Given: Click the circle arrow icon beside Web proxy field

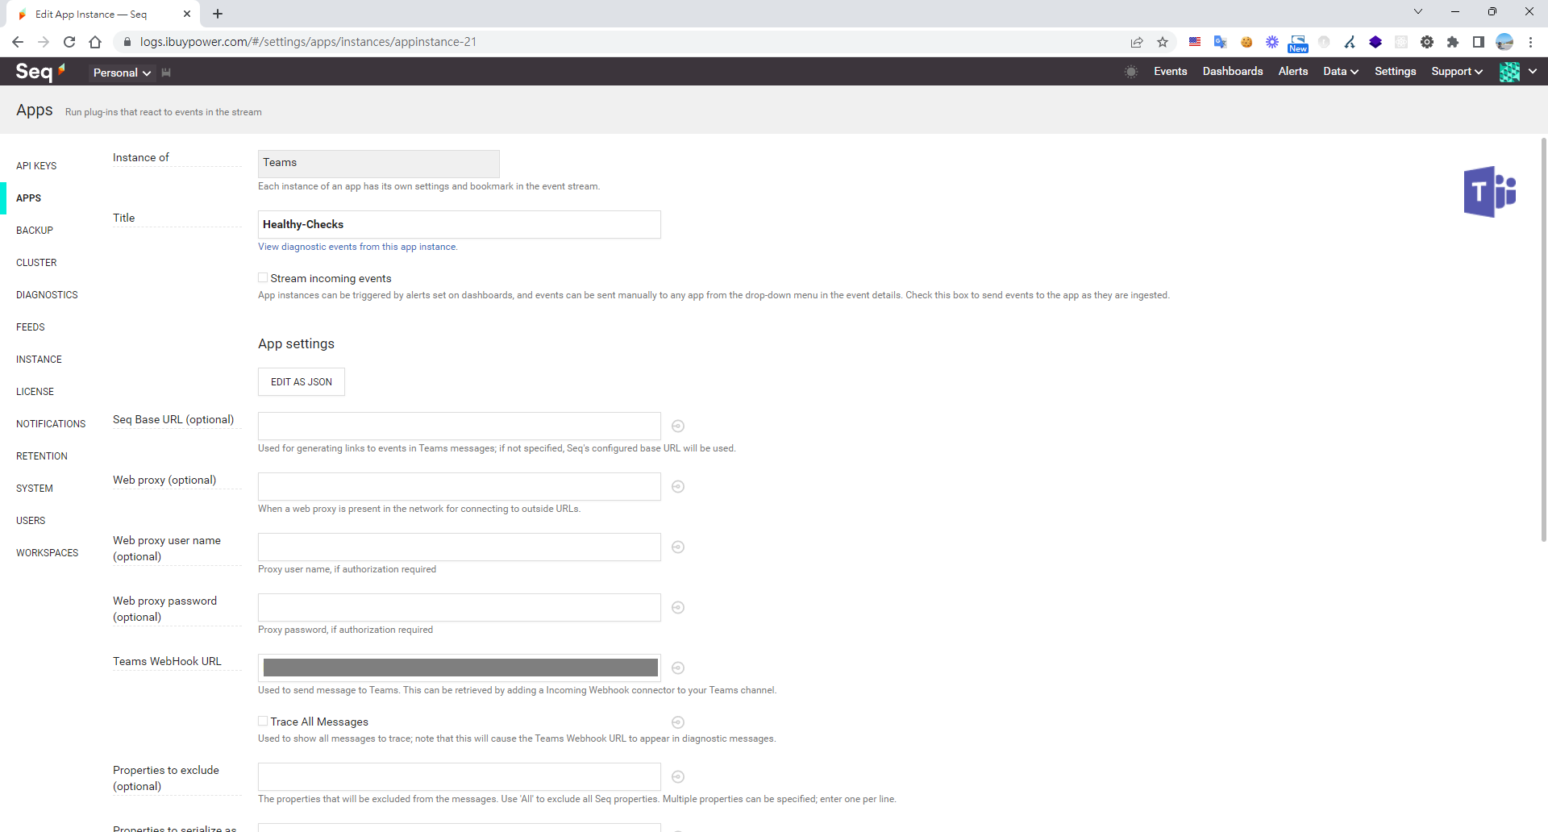Looking at the screenshot, I should 678,486.
